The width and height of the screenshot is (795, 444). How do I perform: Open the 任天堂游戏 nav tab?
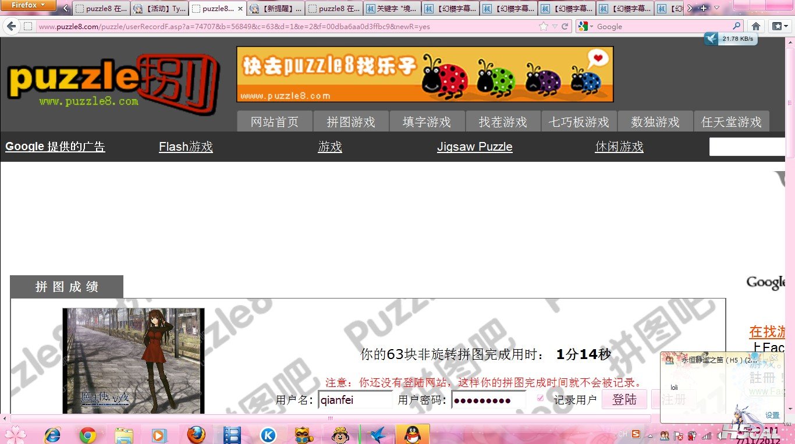coord(732,122)
